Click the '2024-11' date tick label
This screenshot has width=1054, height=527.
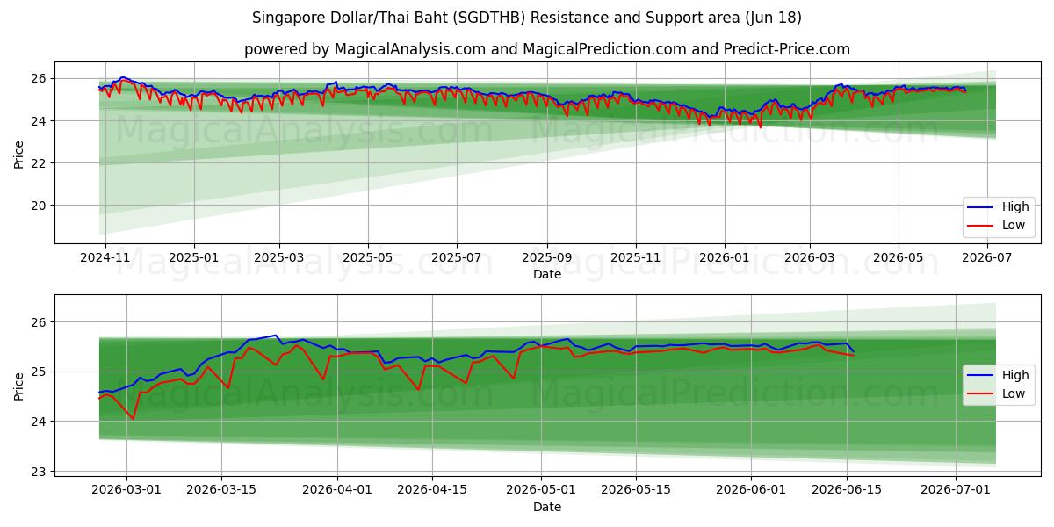click(105, 258)
